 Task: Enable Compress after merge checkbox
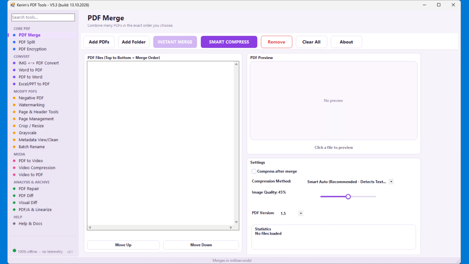[x=254, y=171]
